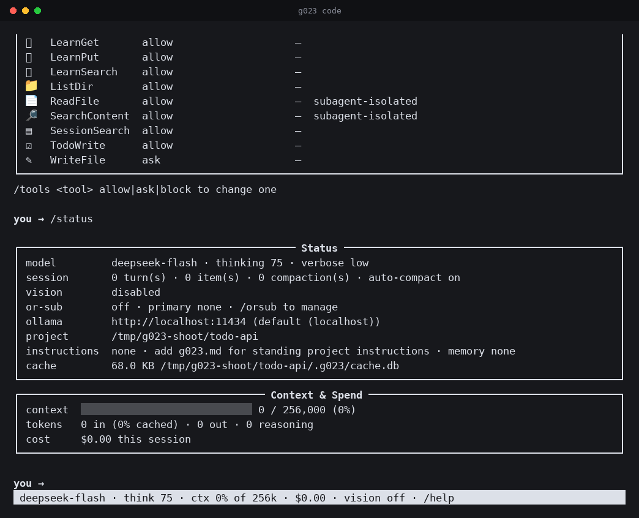The image size is (639, 518).
Task: Click the pencil icon beside WriteFile
Action: pos(29,160)
